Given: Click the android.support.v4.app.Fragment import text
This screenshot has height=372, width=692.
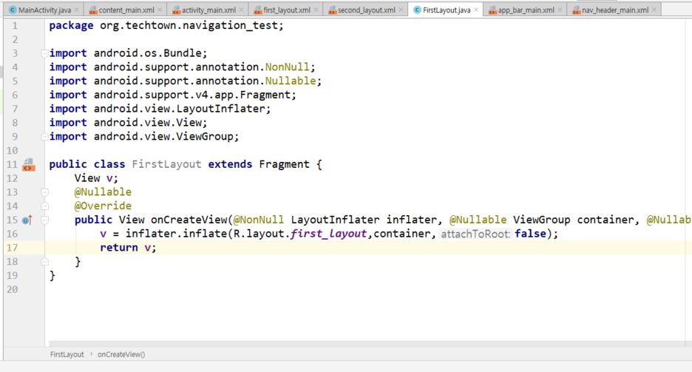Looking at the screenshot, I should pyautogui.click(x=192, y=95).
